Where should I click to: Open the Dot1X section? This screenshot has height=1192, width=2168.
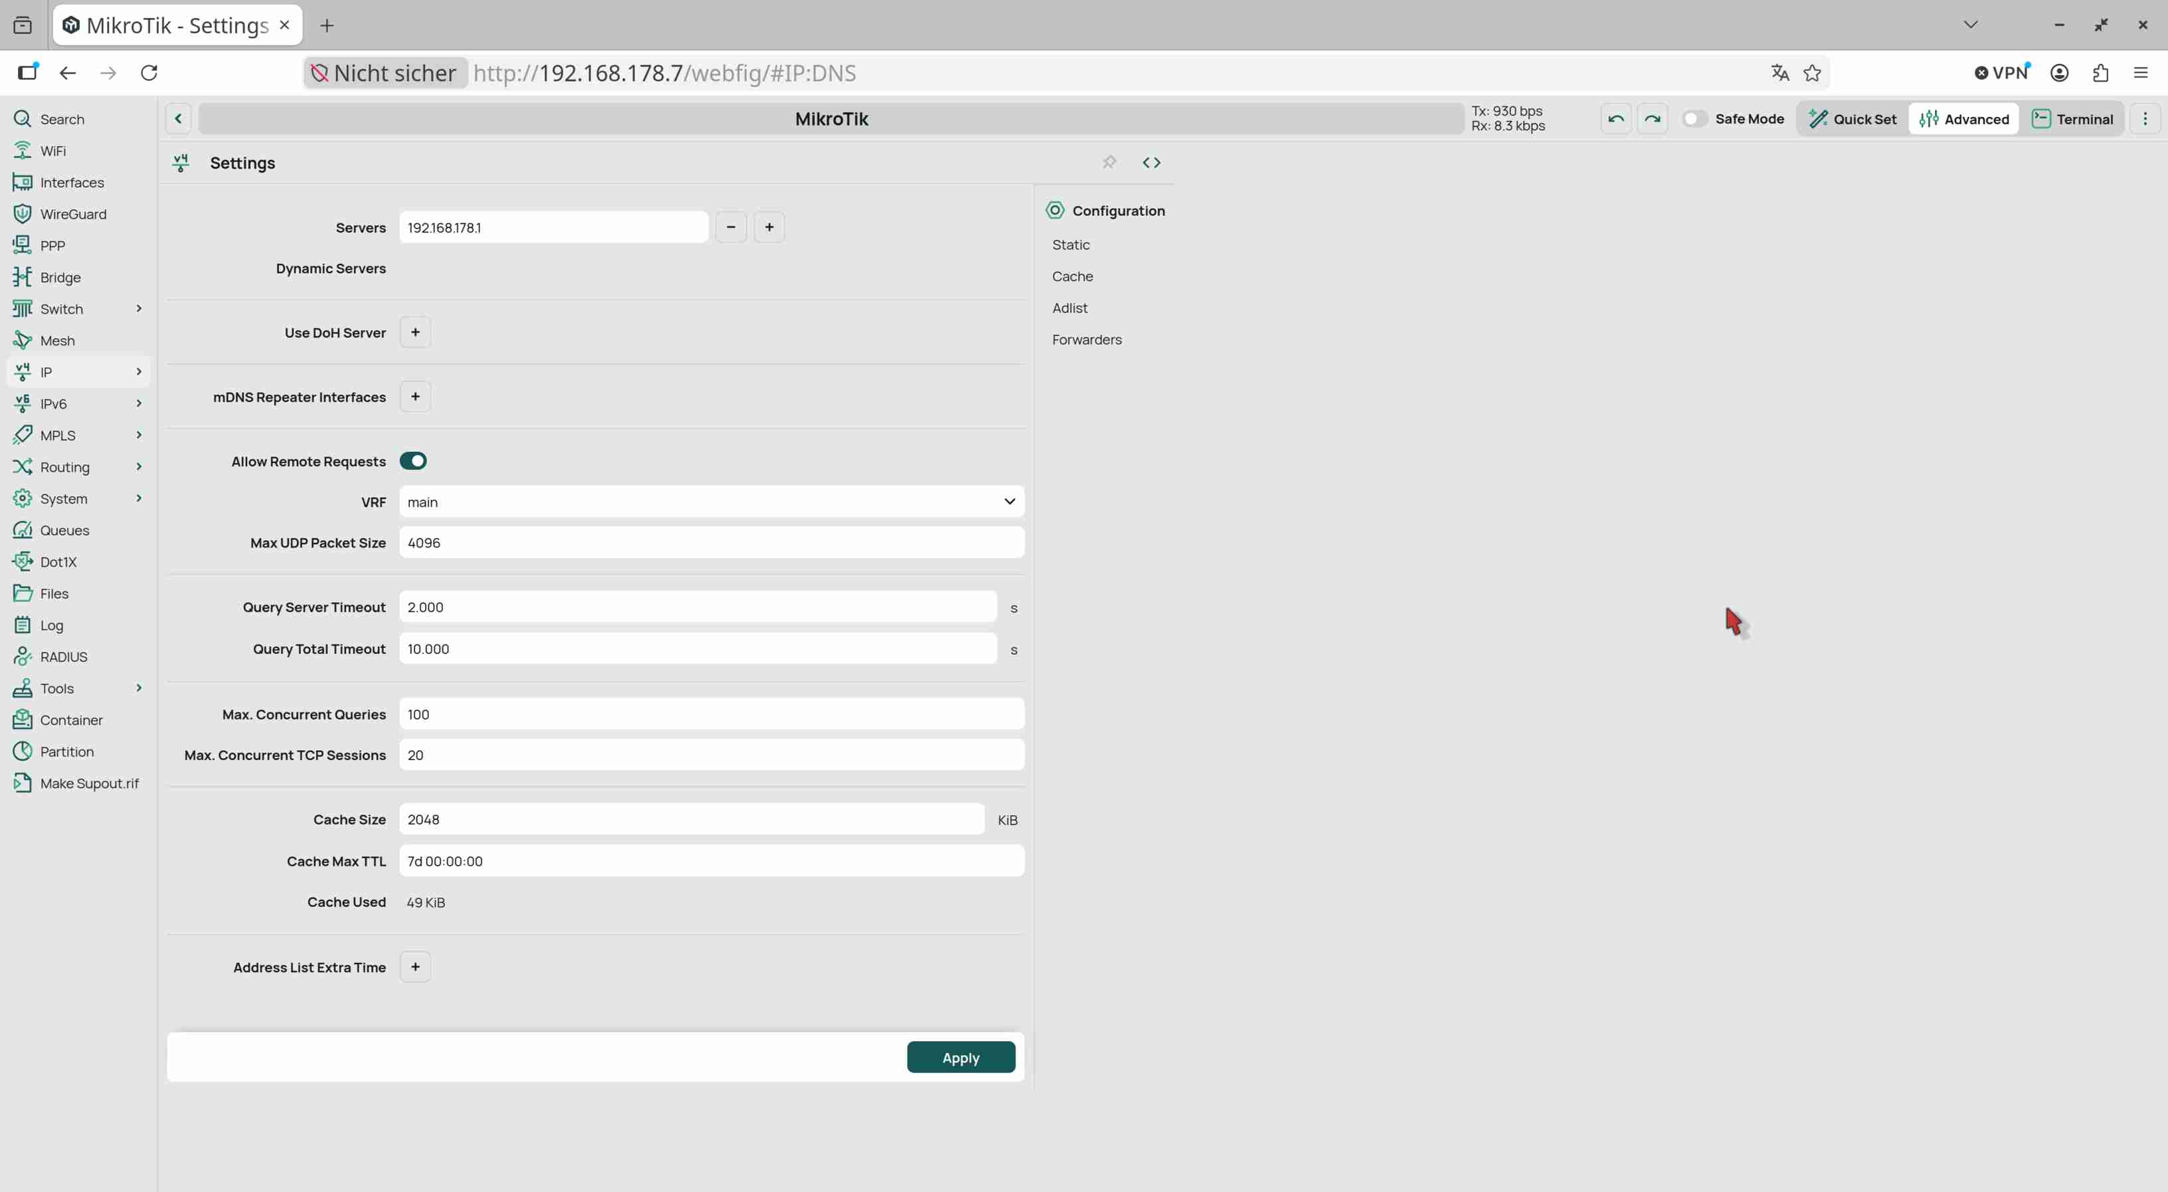point(58,561)
